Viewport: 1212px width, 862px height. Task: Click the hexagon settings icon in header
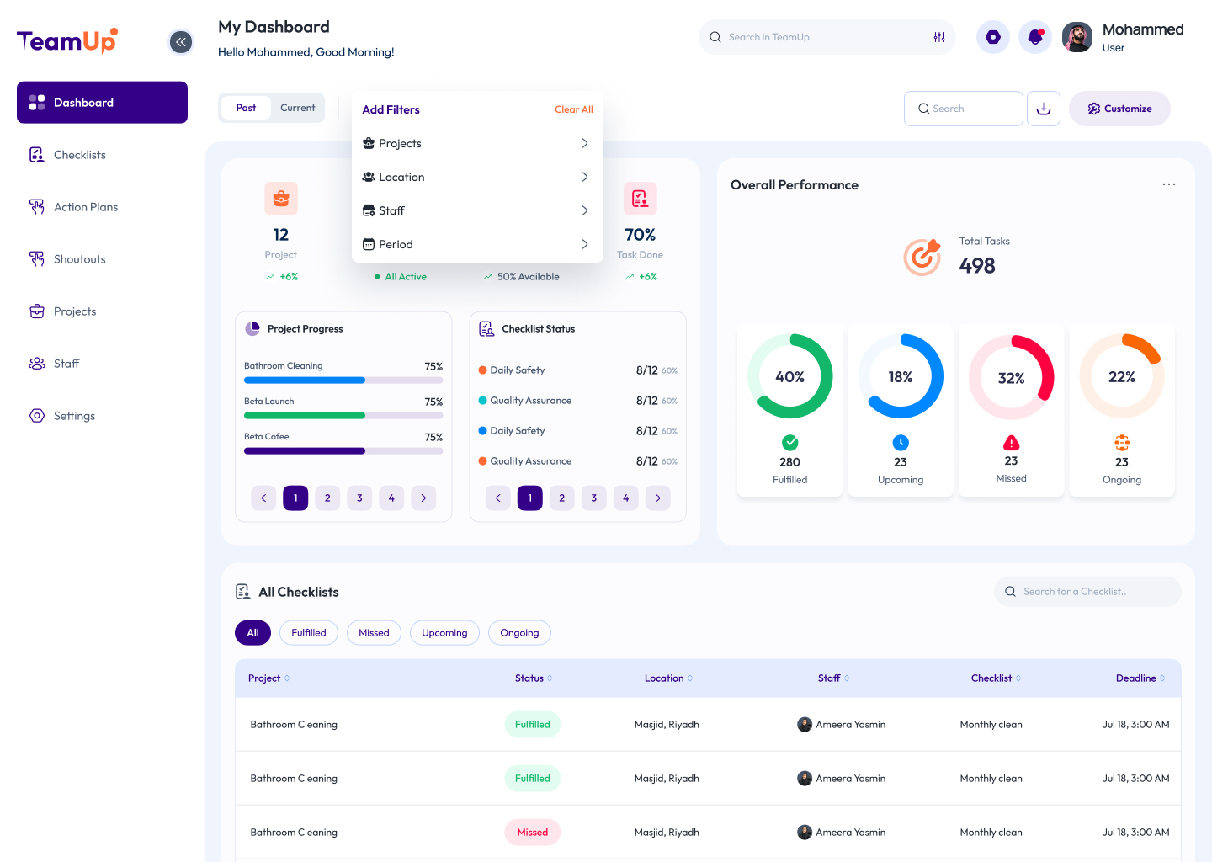coord(993,37)
